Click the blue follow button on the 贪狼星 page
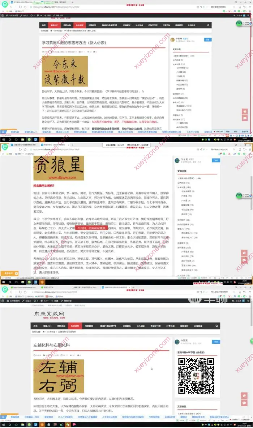 point(216,160)
